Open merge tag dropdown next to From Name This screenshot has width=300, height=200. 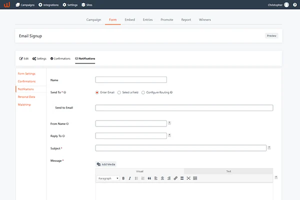pos(169,123)
